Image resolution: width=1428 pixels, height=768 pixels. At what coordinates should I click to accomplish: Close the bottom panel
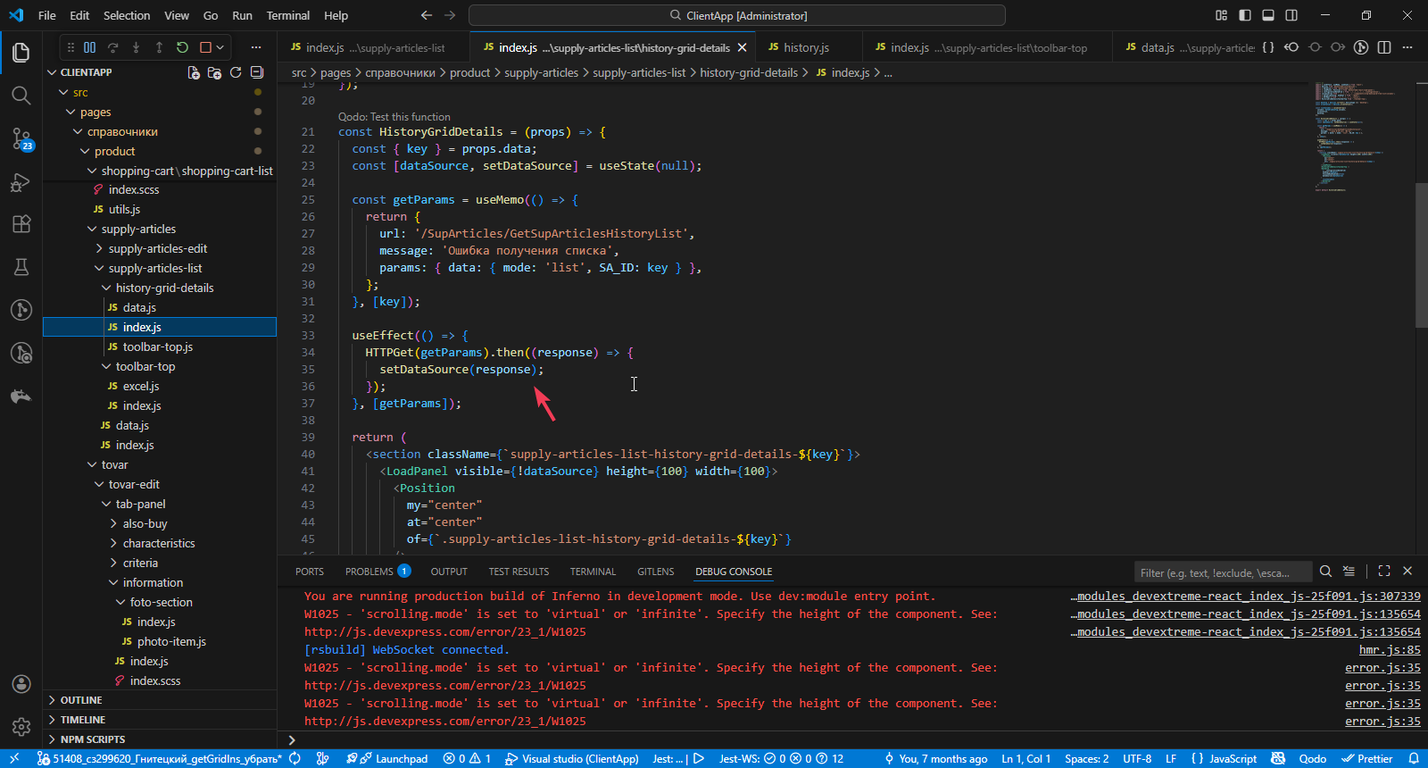pyautogui.click(x=1407, y=572)
